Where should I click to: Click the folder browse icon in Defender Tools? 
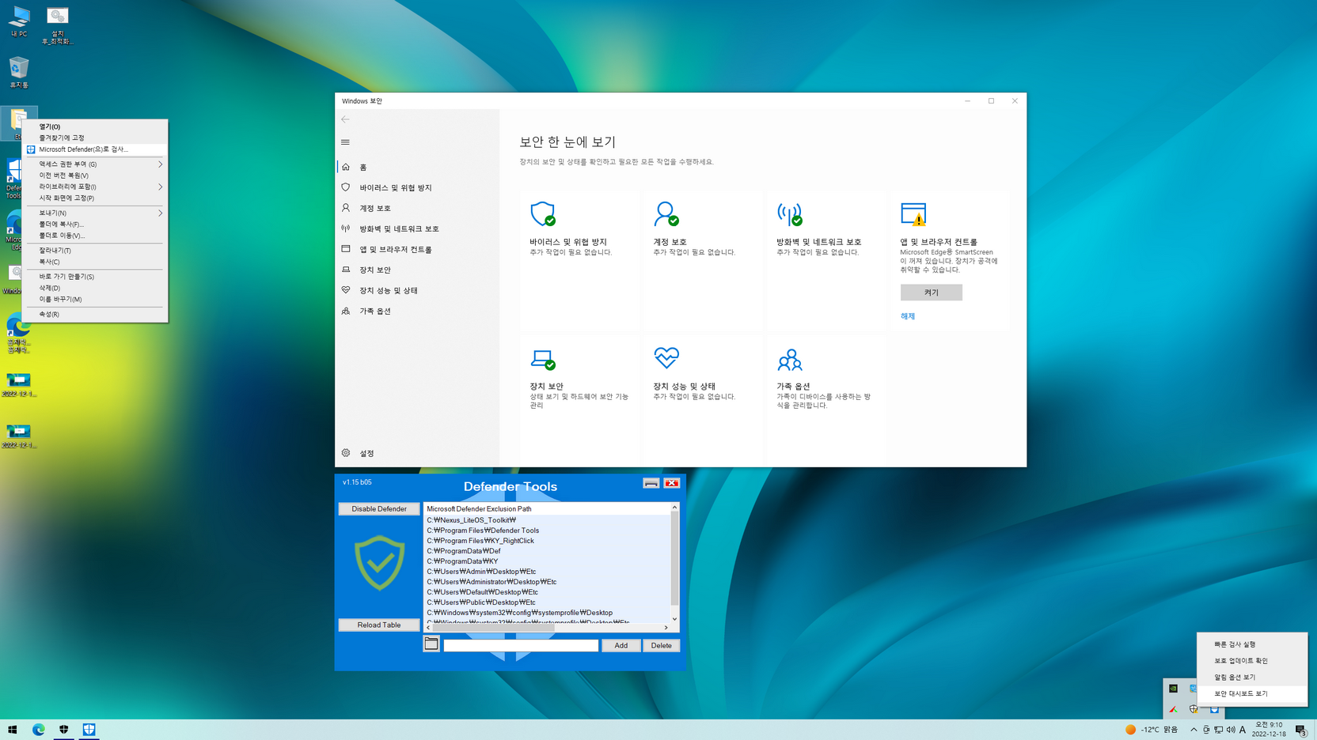click(431, 644)
